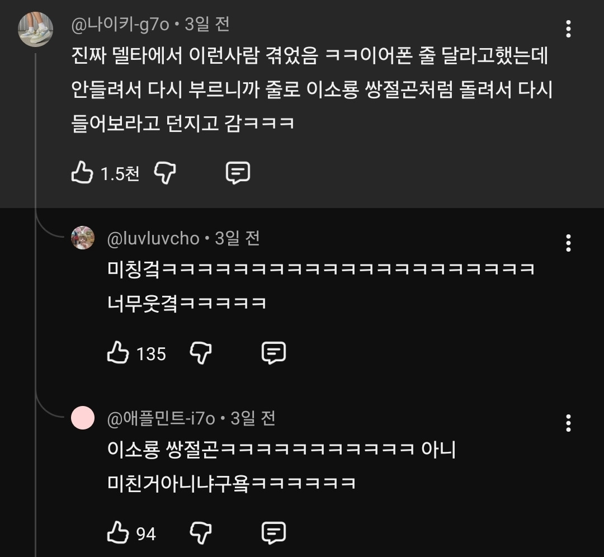Open @나이키-g7o profile picture
Viewport: 604px width, 557px height.
coord(36,29)
